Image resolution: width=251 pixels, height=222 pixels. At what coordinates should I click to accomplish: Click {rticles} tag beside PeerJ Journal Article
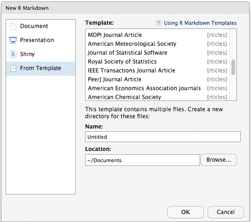tap(217, 79)
